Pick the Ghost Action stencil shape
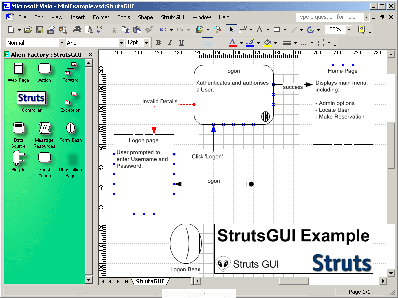The height and width of the screenshot is (298, 398). [44, 165]
